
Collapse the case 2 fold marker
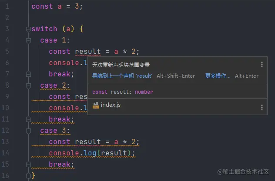[28, 86]
